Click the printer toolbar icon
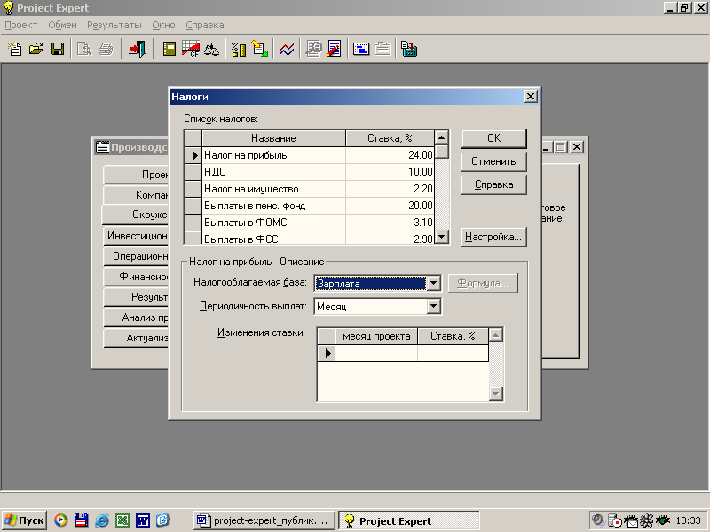710x532 pixels. click(106, 49)
